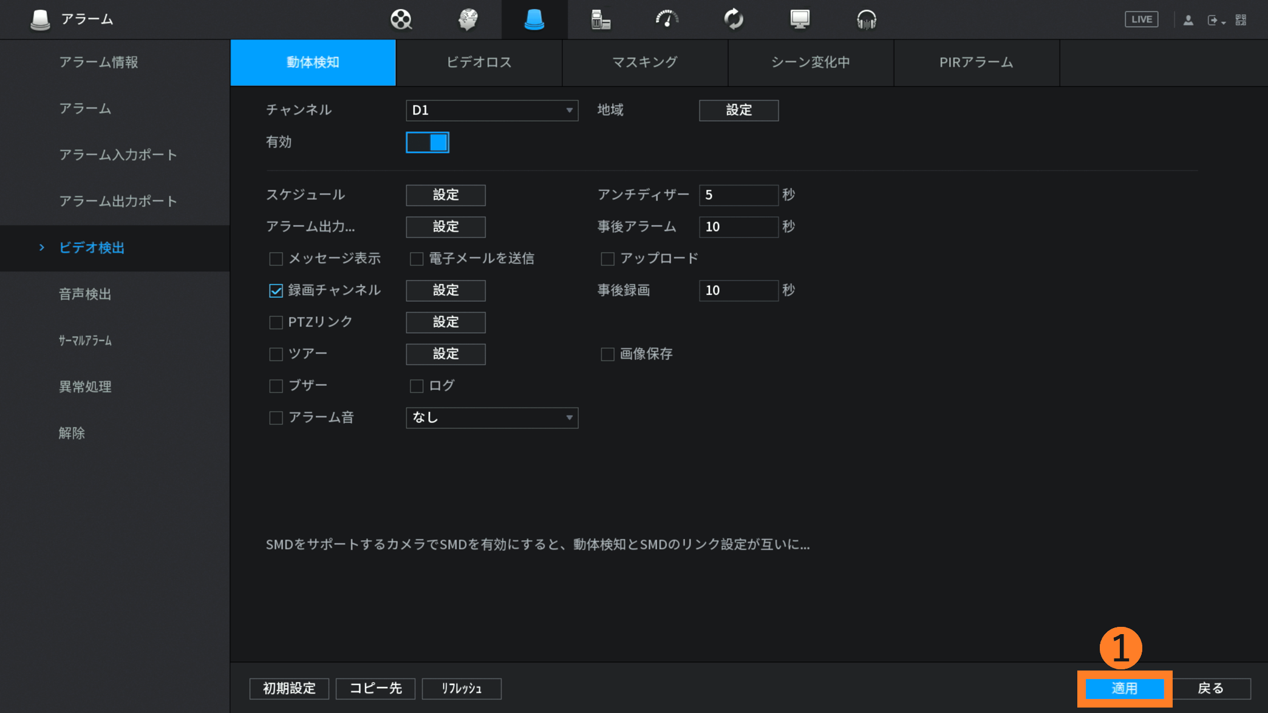Switch to the ビデオロス tab

479,63
